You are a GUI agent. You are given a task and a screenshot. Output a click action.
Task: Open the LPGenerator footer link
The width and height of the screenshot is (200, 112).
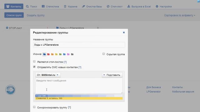(x=153, y=91)
